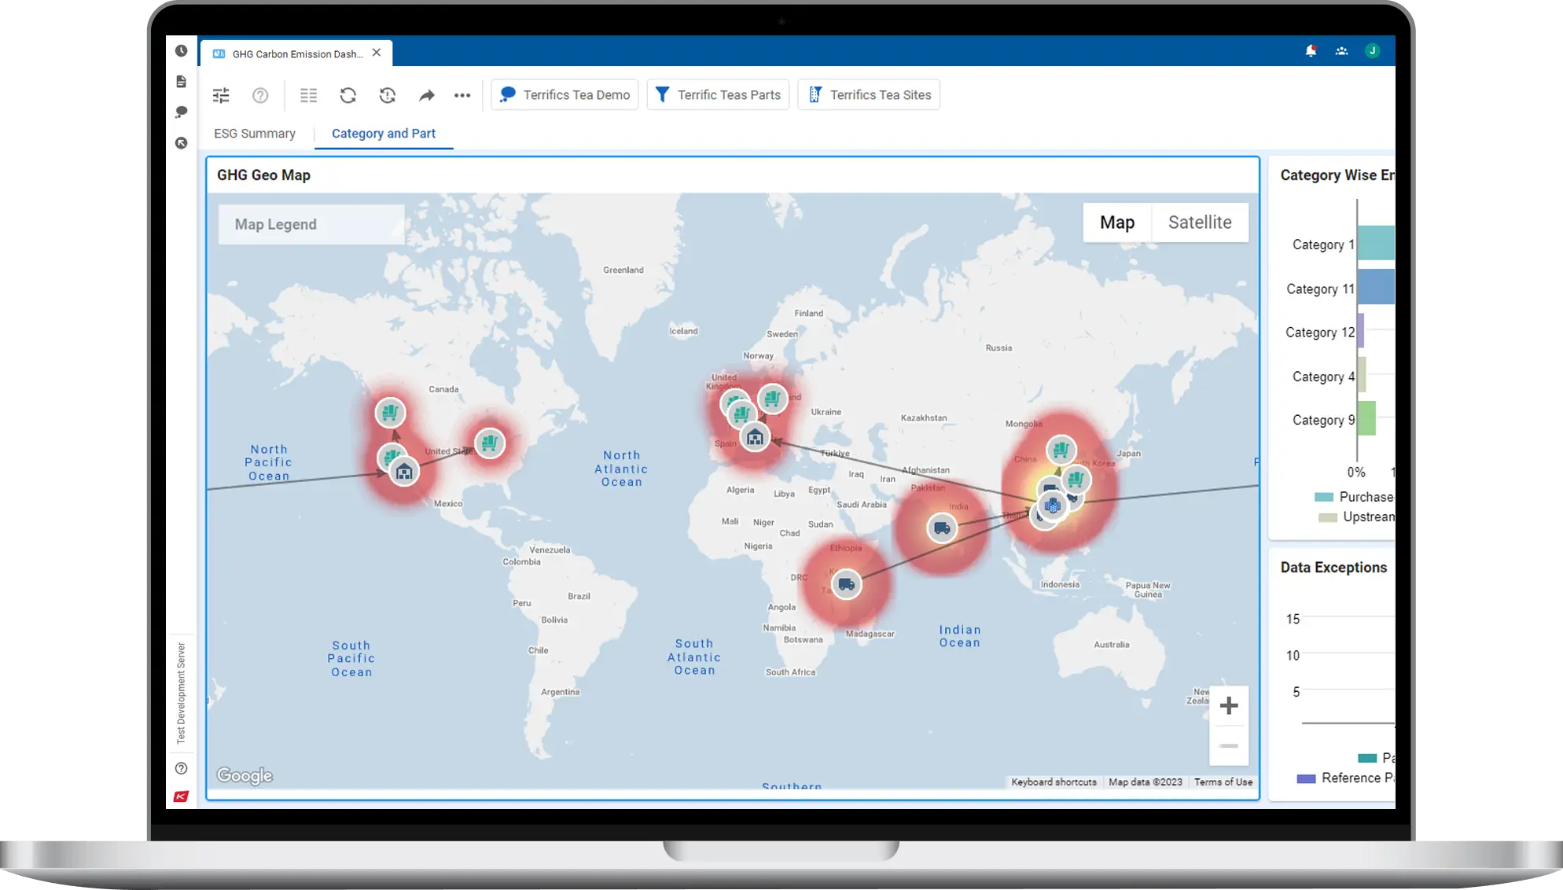Toggle the Purchase legend series swatch
Screen dimensions: 1563x890
(1324, 497)
